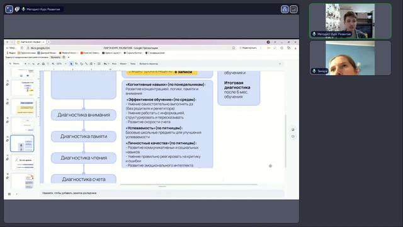Open the participants grid view icon at the top right

pos(285,9)
